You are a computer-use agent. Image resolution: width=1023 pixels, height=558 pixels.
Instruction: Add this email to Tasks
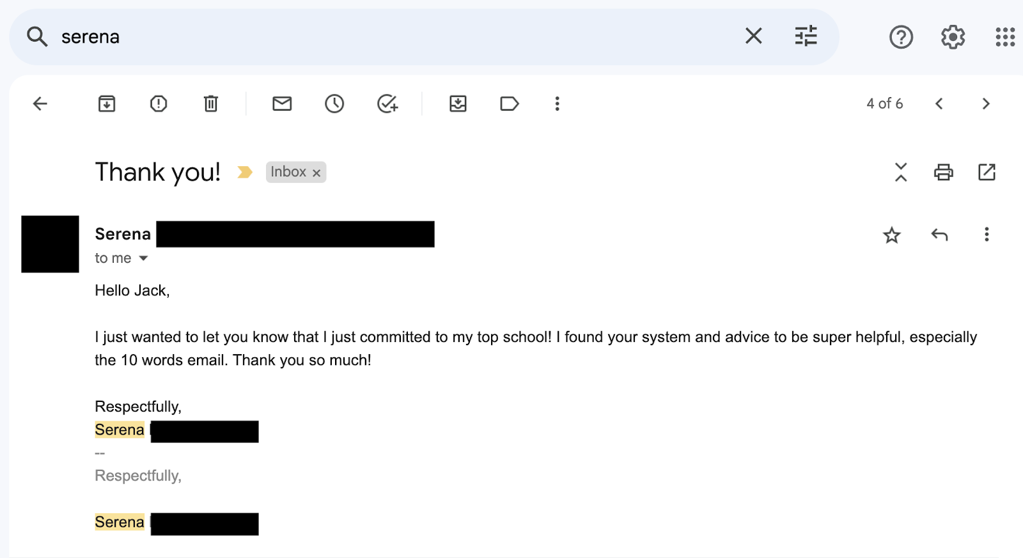(x=387, y=104)
